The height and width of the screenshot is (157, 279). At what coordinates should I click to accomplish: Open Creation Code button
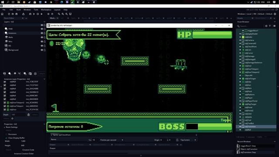(28, 150)
